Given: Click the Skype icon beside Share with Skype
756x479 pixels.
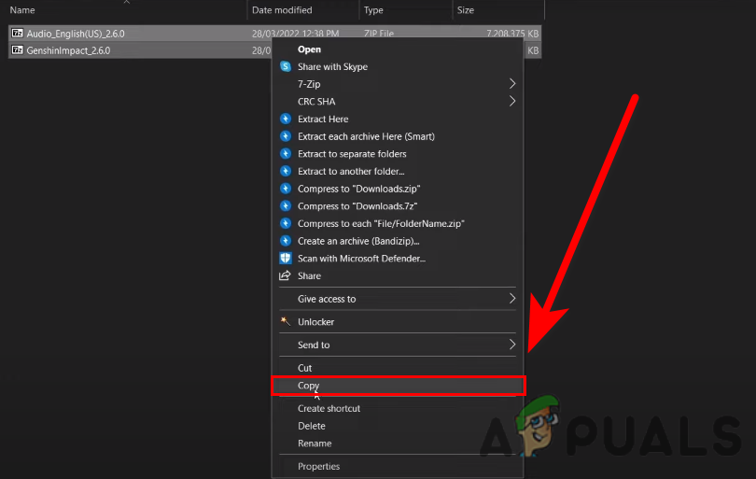Looking at the screenshot, I should tap(286, 66).
